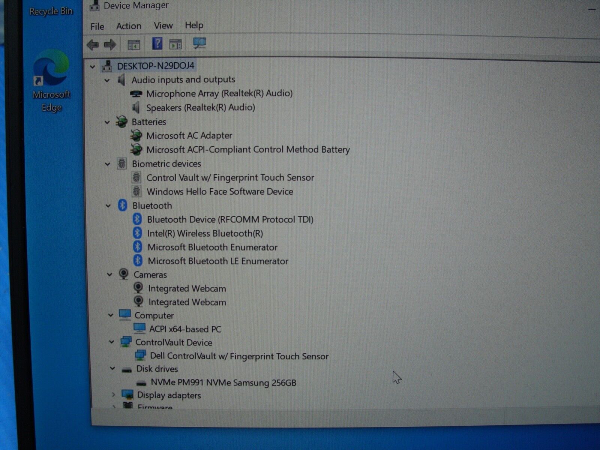This screenshot has height=450, width=600.
Task: Select Dell ControlVault w/ Fingerprint Touch Sensor
Action: tap(239, 356)
